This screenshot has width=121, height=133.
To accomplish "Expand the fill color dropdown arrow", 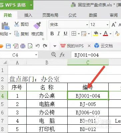I will [x=100, y=34].
